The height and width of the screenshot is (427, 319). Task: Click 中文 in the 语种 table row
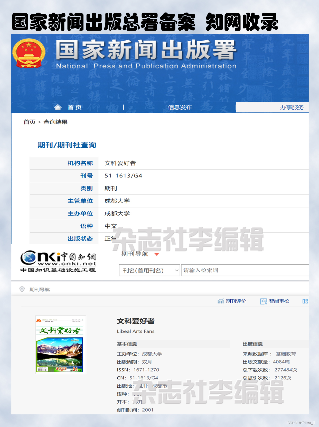point(111,226)
